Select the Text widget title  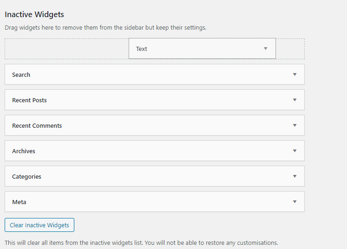point(142,49)
